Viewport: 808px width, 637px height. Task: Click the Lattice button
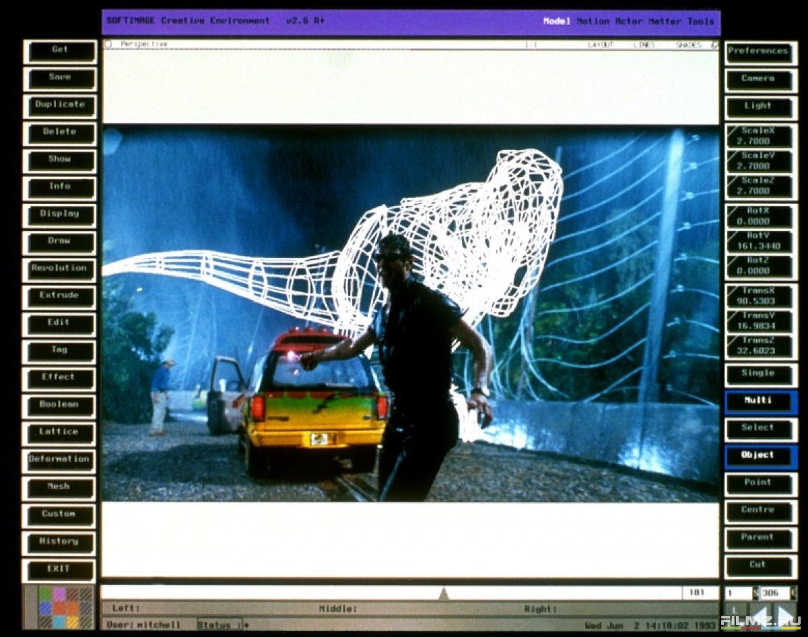(x=60, y=433)
